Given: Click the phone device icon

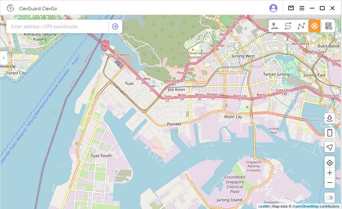Looking at the screenshot, I should (329, 133).
